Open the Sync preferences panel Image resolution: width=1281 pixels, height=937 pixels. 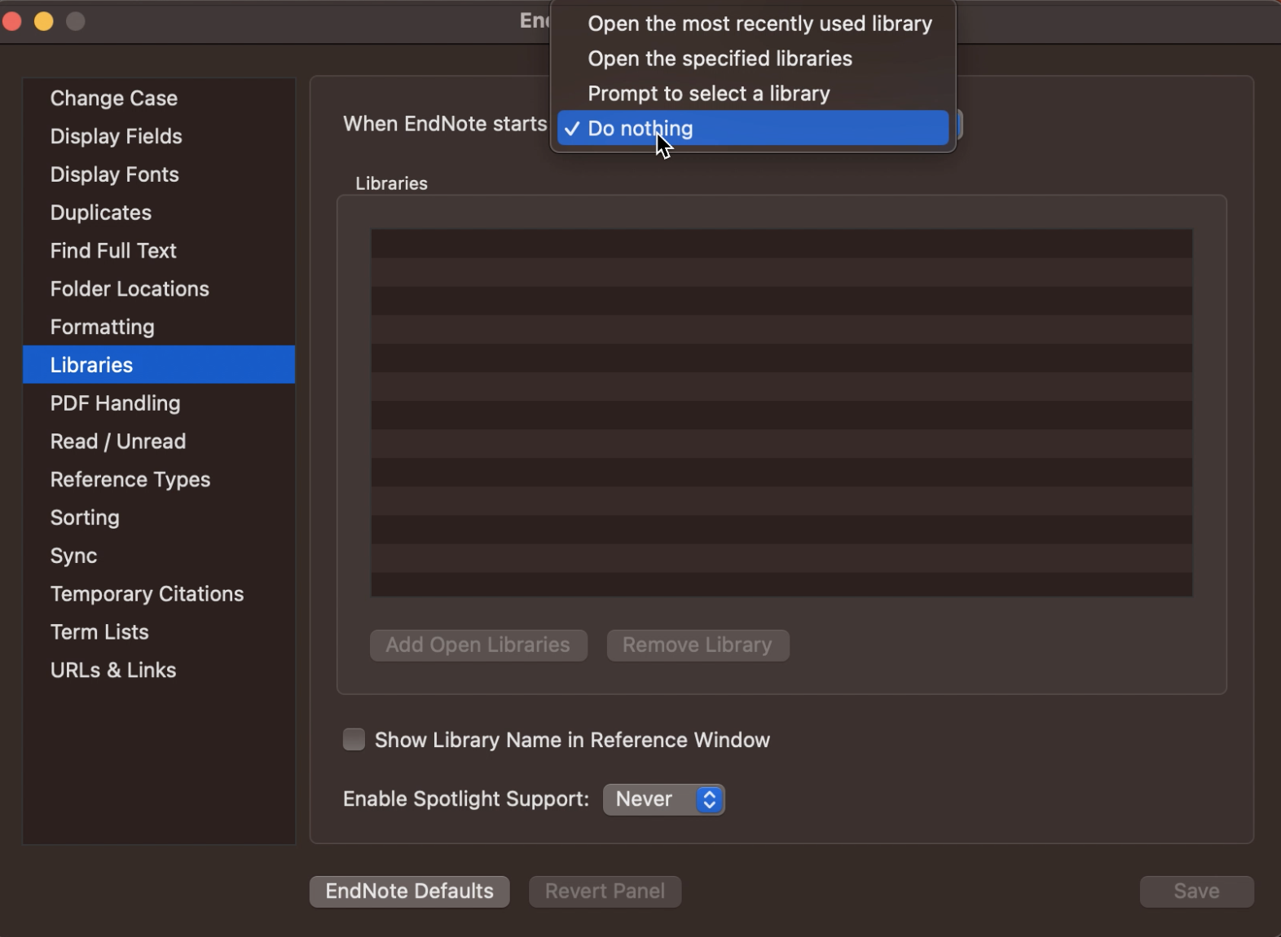point(73,556)
